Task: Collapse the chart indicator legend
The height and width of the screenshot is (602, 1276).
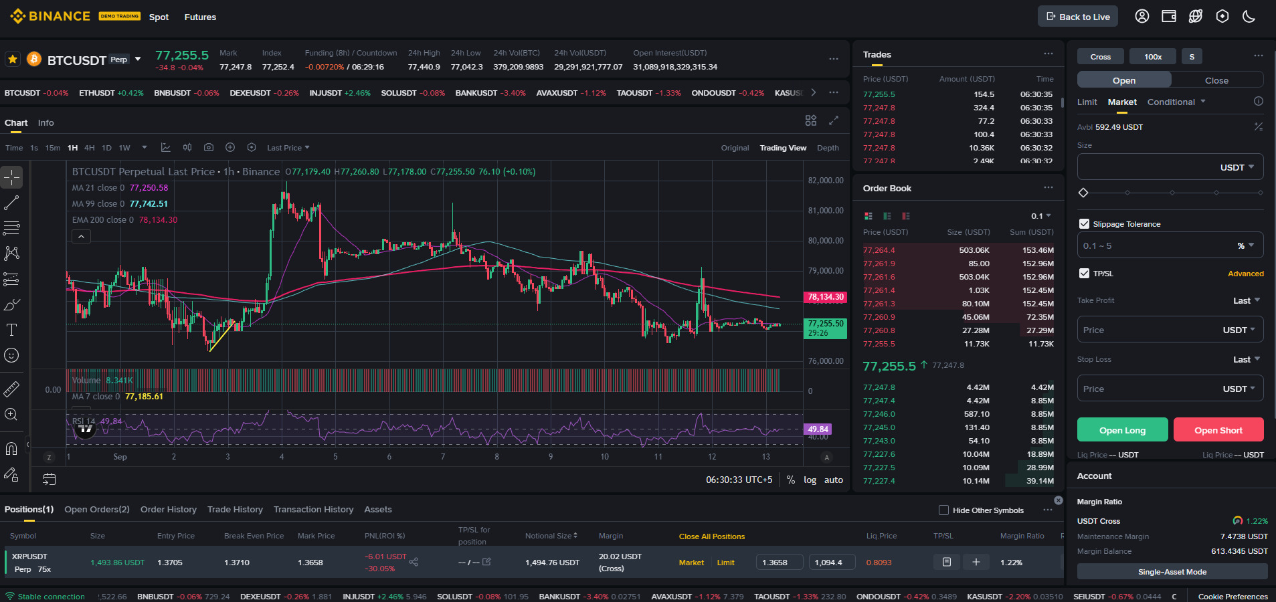Action: click(x=81, y=236)
